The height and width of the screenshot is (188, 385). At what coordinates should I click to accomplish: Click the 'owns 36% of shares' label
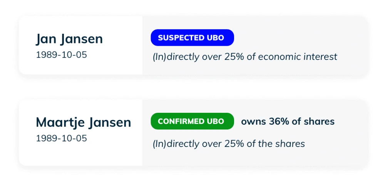pos(288,122)
